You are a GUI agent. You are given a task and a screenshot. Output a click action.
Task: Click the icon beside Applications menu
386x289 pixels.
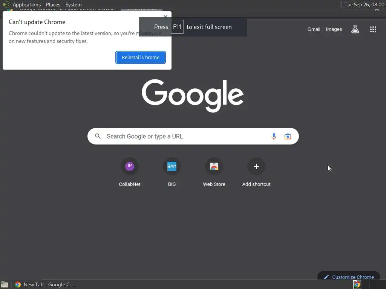click(x=6, y=5)
